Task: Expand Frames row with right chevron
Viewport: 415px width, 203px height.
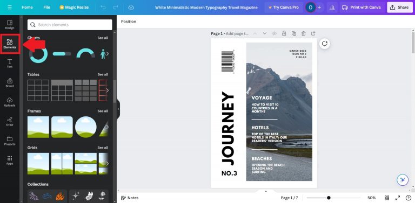Action: [x=107, y=127]
